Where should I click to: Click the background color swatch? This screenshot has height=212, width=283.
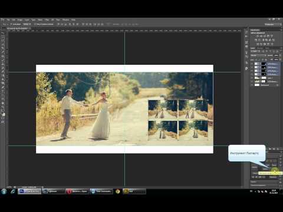pyautogui.click(x=4, y=114)
